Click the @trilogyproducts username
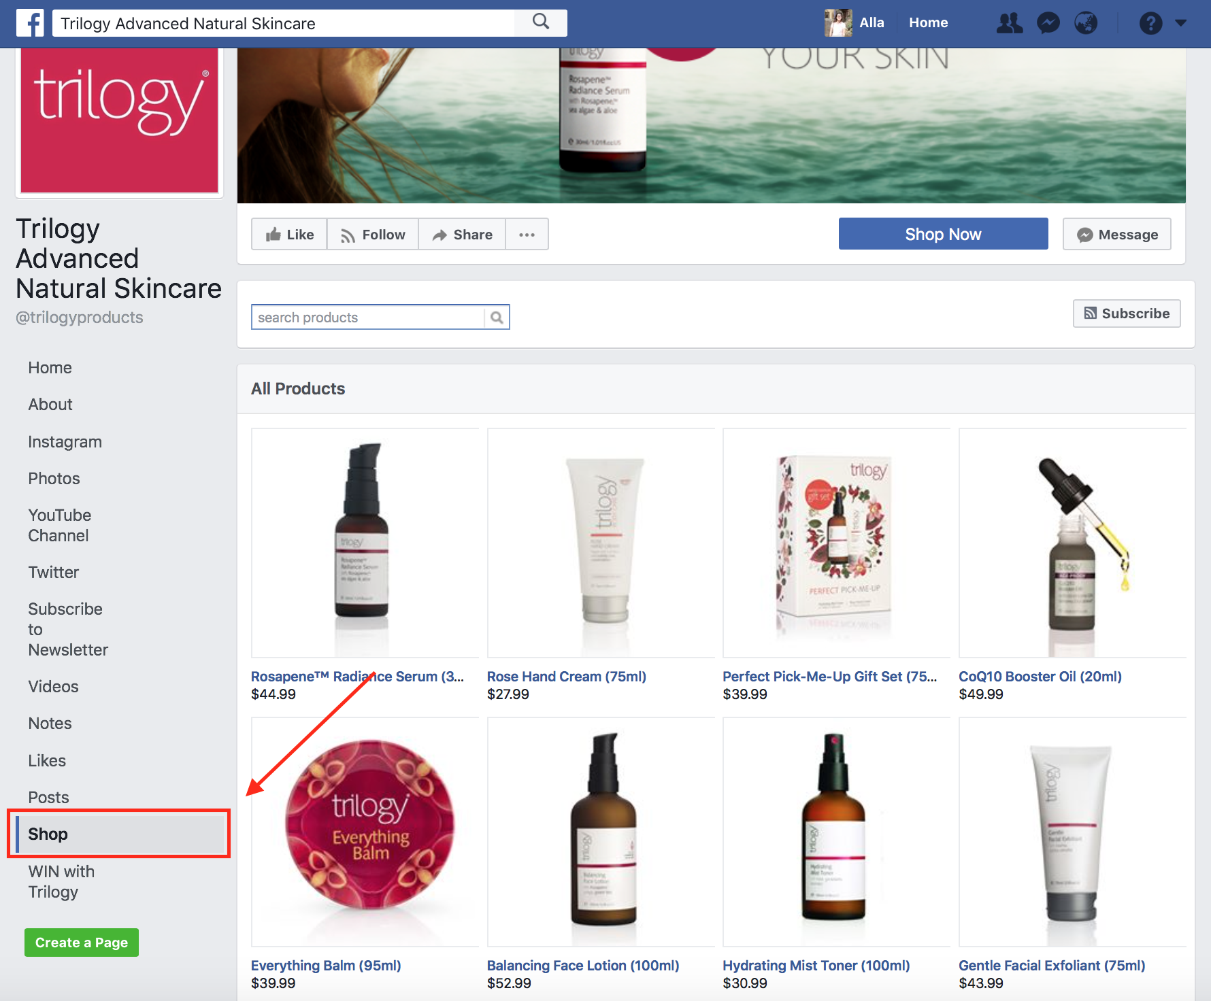 coord(80,318)
